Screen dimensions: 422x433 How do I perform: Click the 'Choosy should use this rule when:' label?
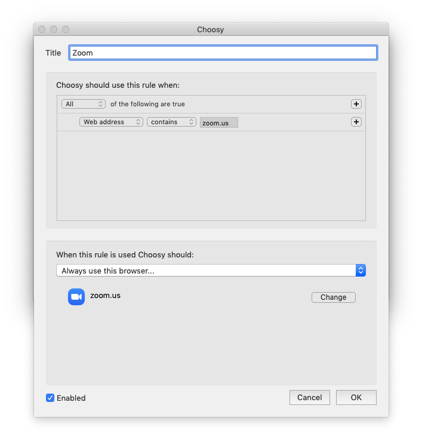tap(118, 85)
